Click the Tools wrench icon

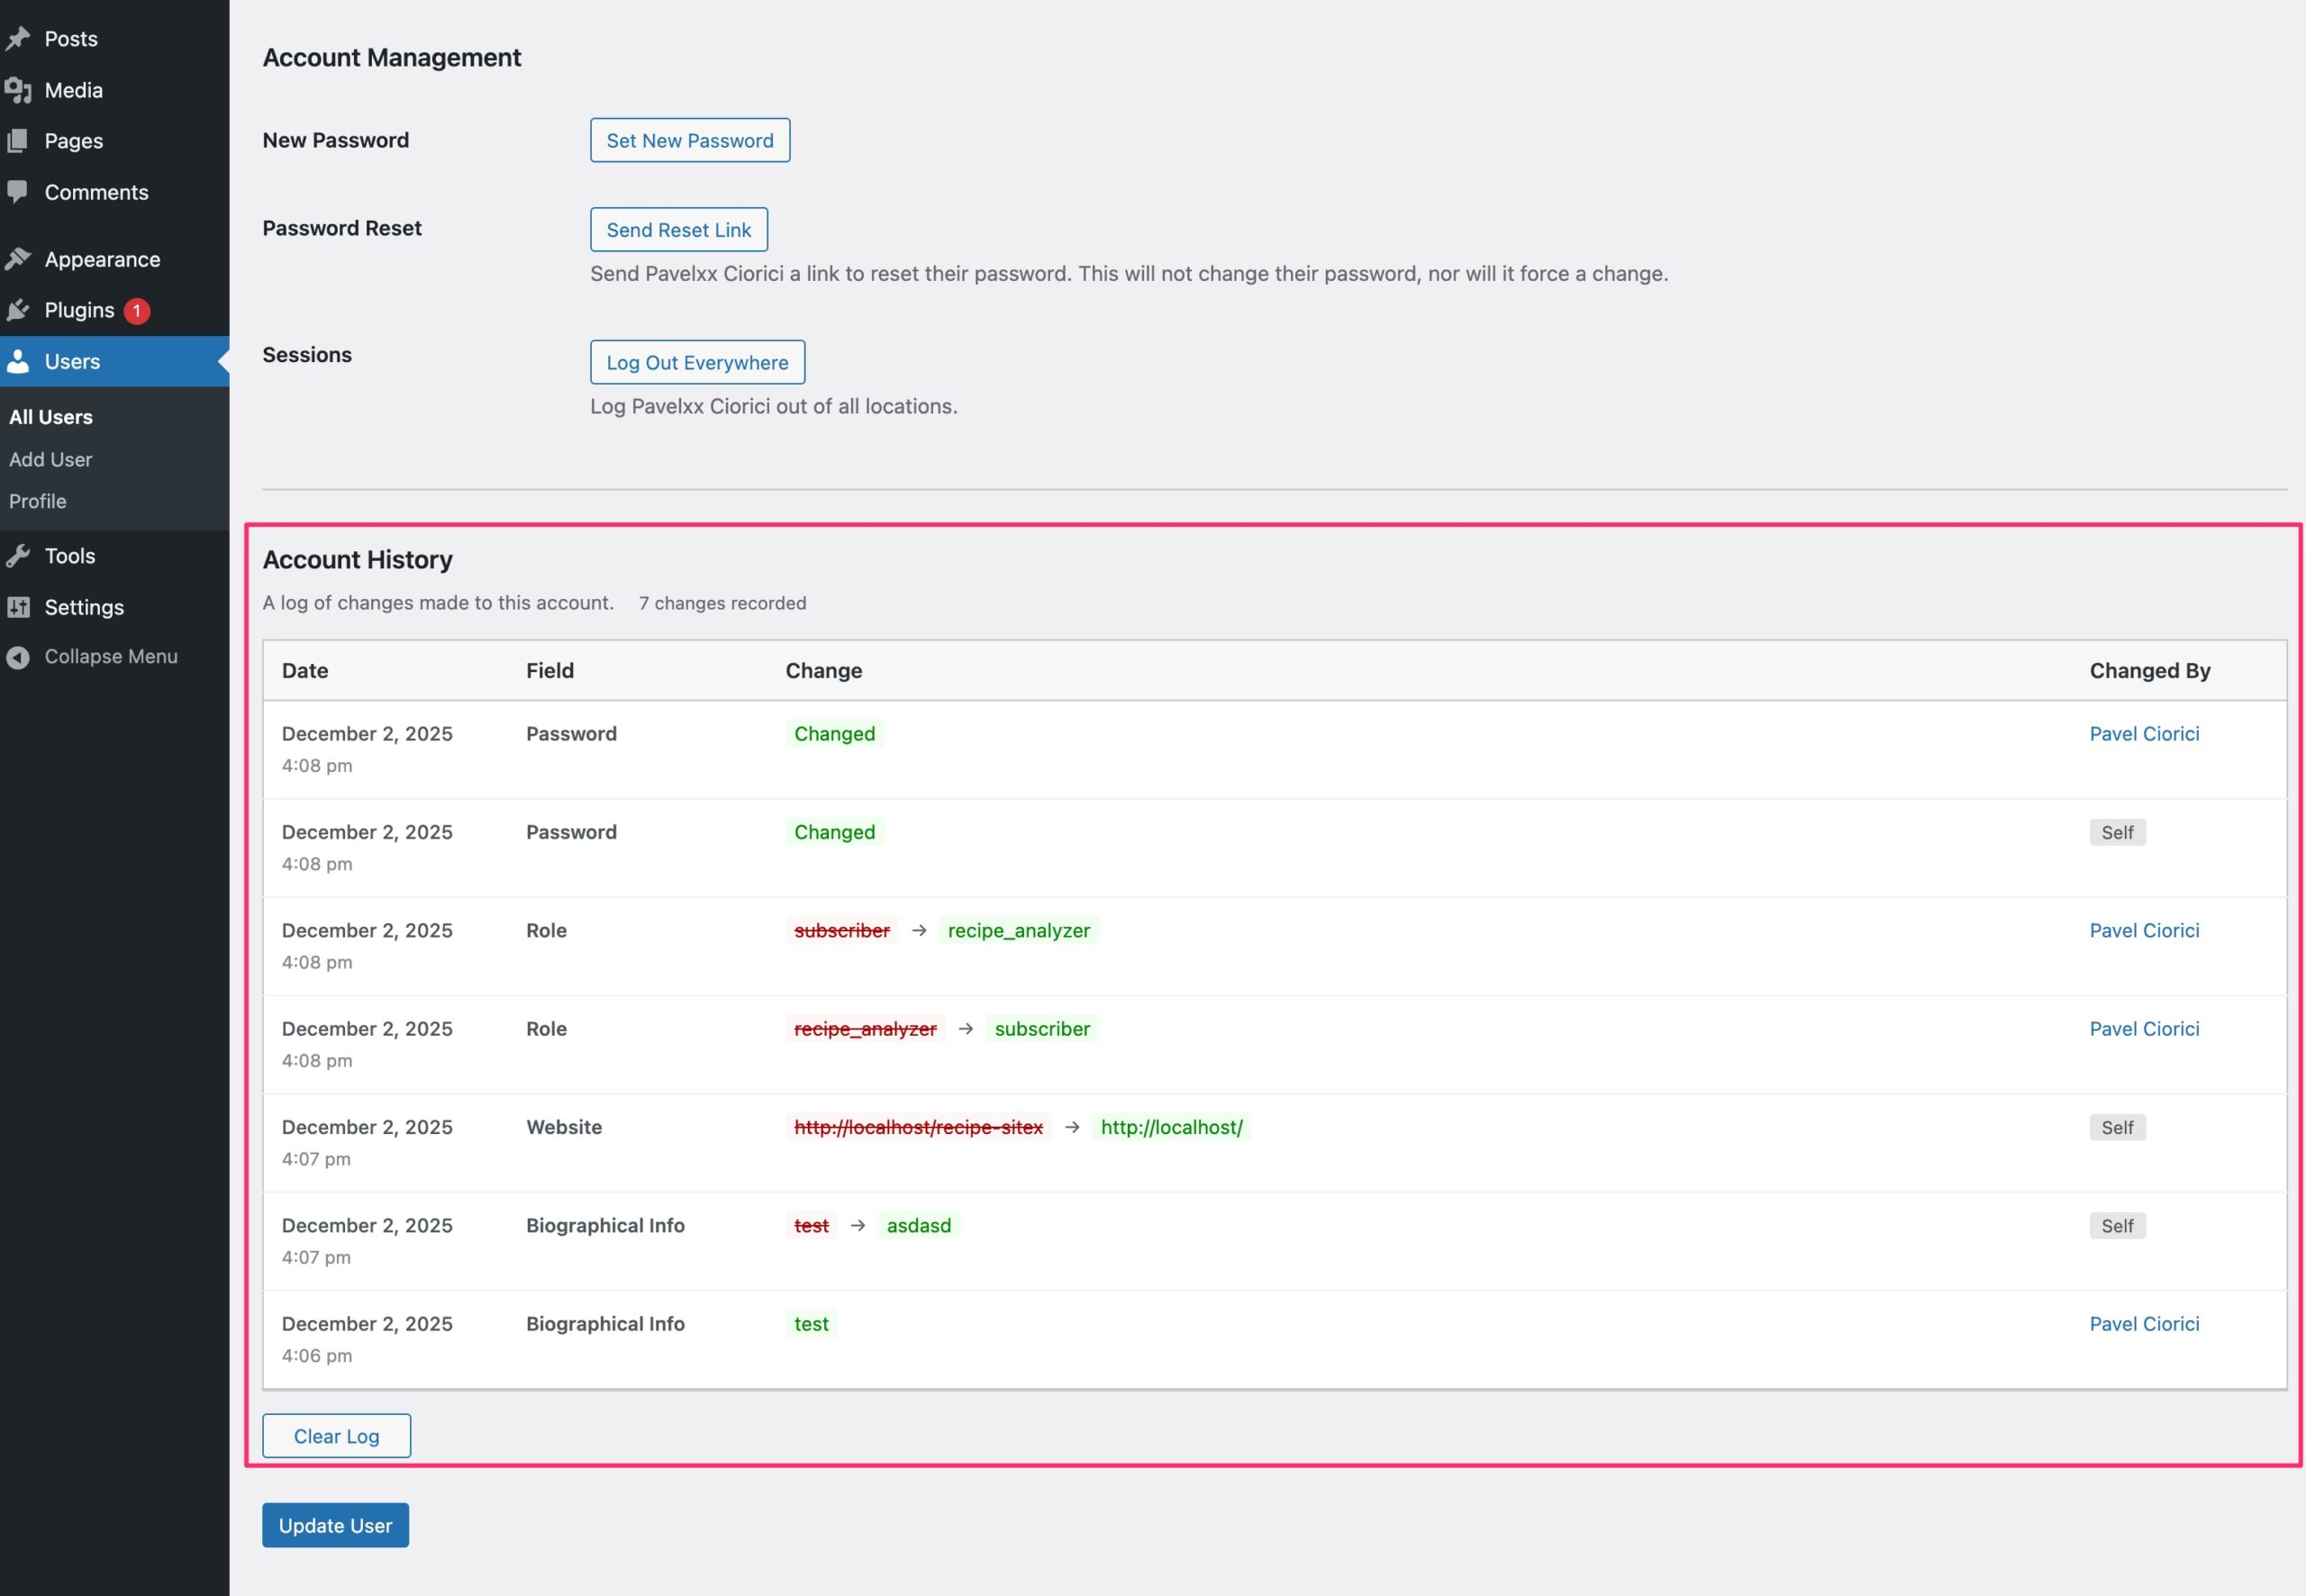(x=18, y=556)
